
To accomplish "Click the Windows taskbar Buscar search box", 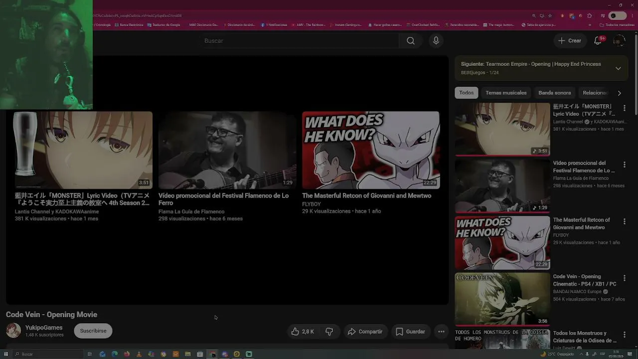I will click(47, 354).
